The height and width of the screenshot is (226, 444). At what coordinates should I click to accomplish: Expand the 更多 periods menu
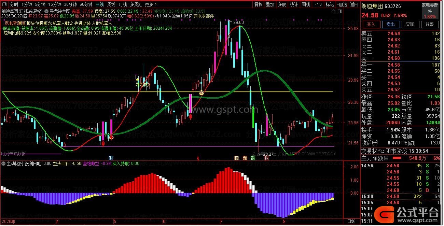151,5
